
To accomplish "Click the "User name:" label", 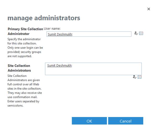I will coord(52,29).
